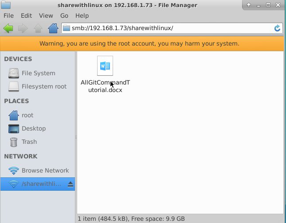
Task: Close the File Manager window
Action: tap(278, 5)
